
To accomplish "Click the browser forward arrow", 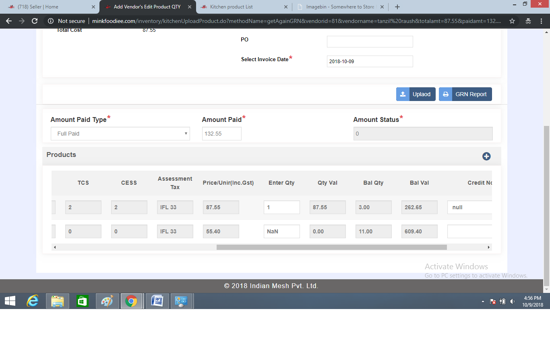I will click(22, 21).
